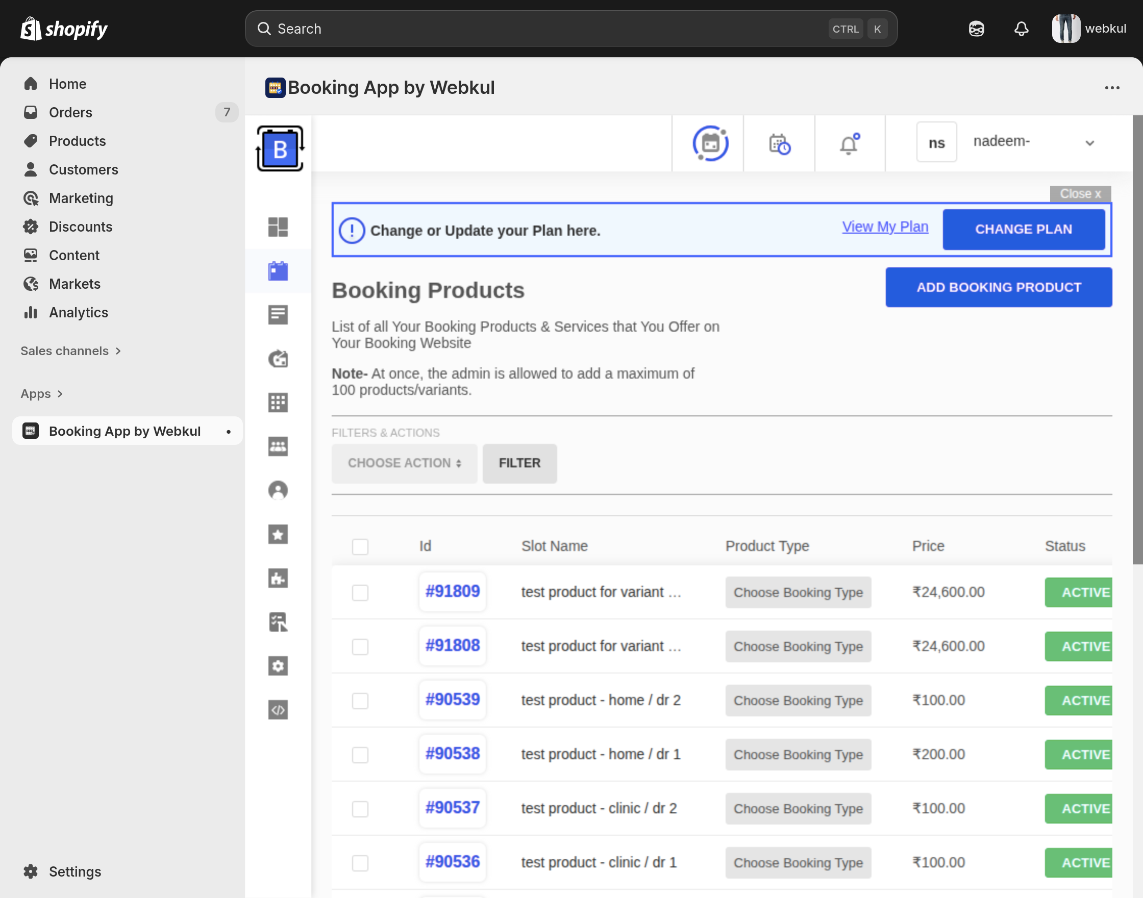Open Discounts from the Shopify sidebar
The width and height of the screenshot is (1143, 898).
click(81, 227)
